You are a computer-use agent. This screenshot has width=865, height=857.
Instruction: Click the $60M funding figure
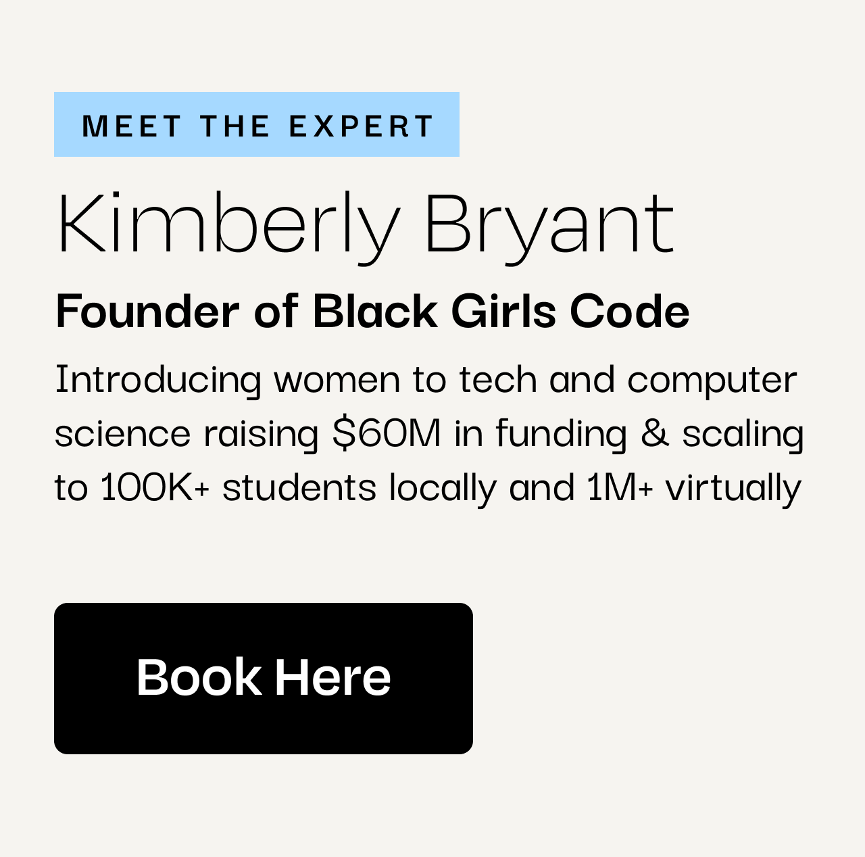point(387,433)
